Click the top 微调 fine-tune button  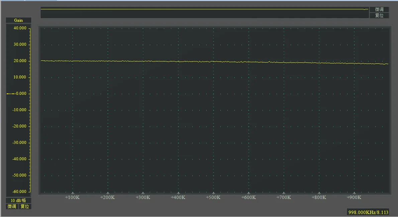(x=379, y=9)
